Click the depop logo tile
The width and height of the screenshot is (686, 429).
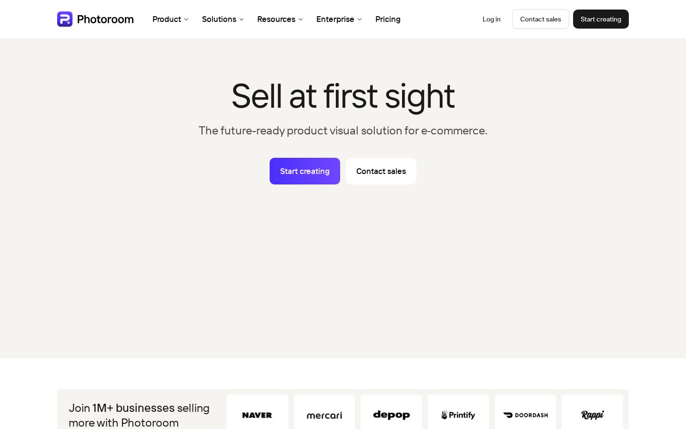coord(391,412)
